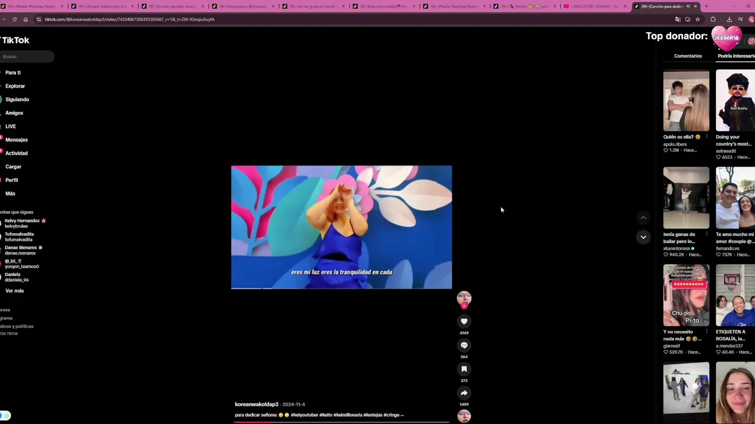Save video with the bookmark icon
This screenshot has height=424, width=755.
coord(464,369)
